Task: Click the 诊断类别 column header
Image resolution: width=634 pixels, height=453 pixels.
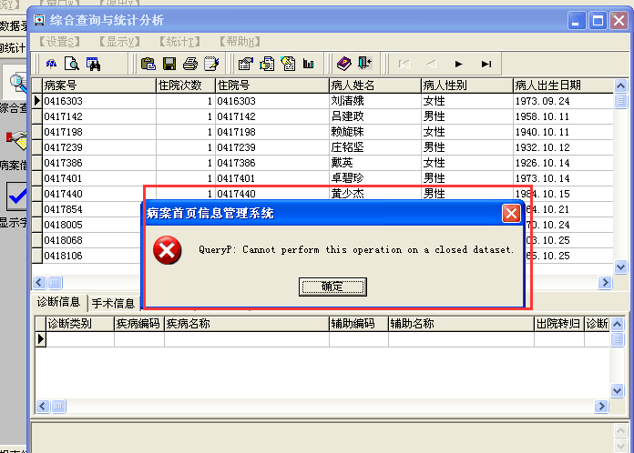Action: click(x=80, y=324)
